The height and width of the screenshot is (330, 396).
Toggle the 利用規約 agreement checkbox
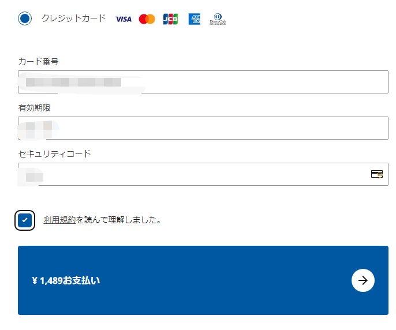tap(25, 220)
